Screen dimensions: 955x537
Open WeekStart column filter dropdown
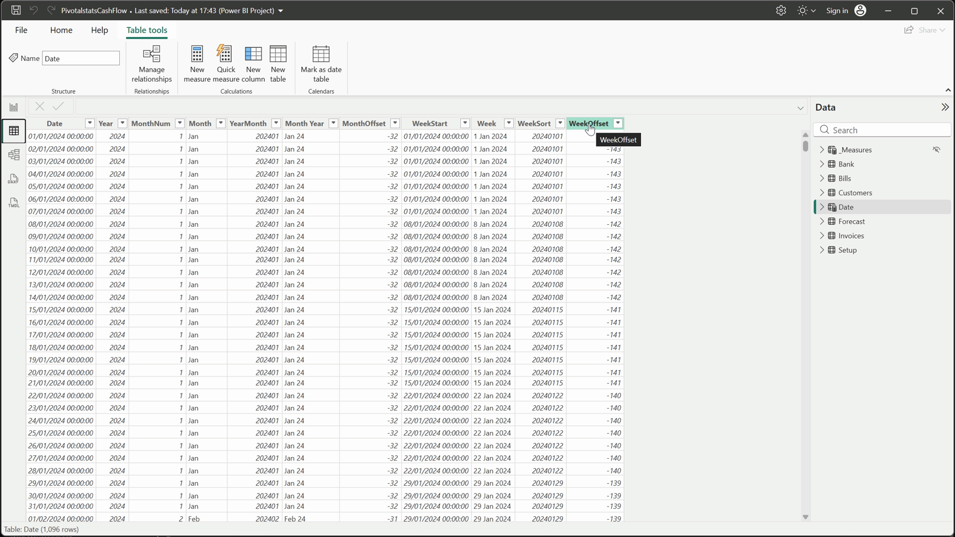coord(465,124)
